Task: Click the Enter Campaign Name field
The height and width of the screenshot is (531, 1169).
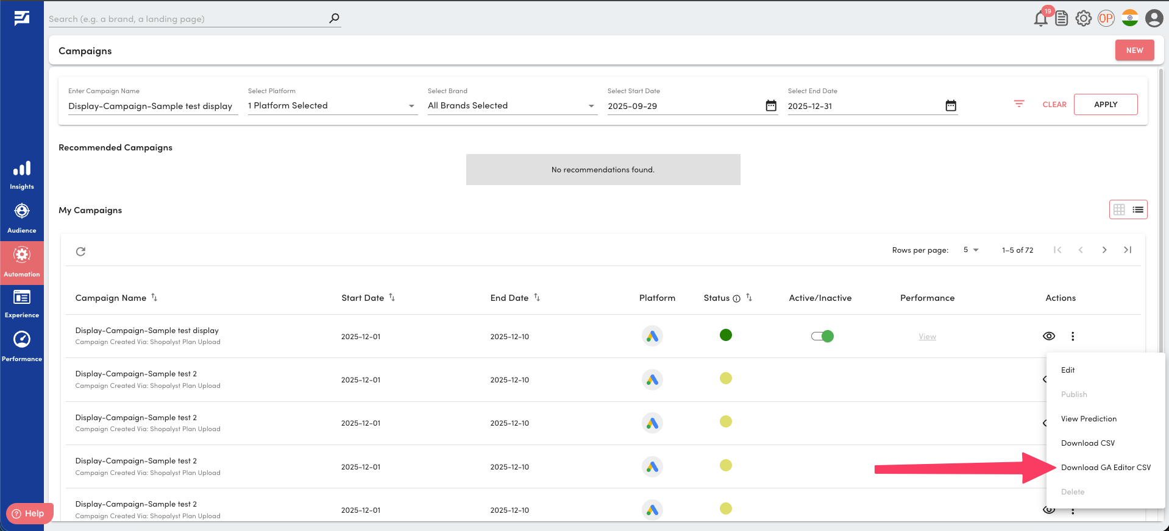Action: tap(153, 107)
